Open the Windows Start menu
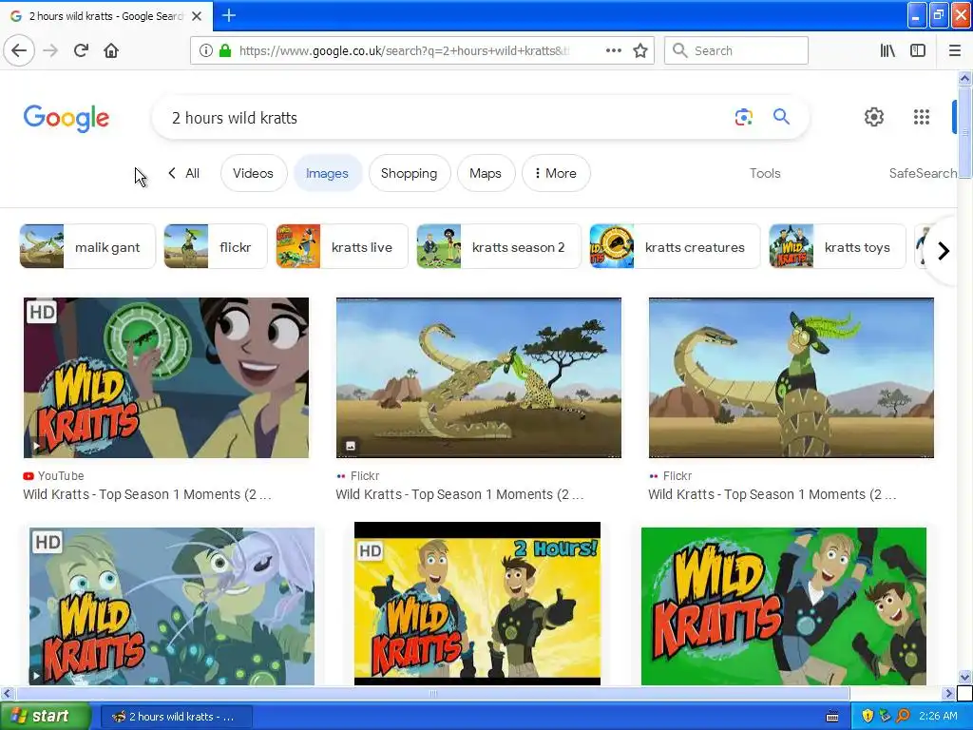 click(x=45, y=716)
